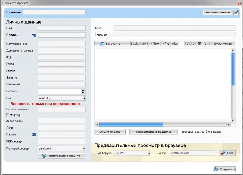
Task: Click the pen icon next to Автозаполнение
Action: click(x=236, y=12)
